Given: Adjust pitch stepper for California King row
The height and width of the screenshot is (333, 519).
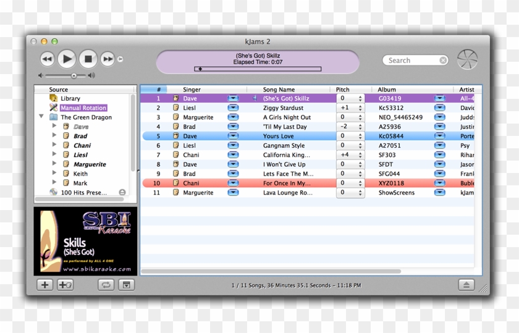Looking at the screenshot, I should 360,155.
